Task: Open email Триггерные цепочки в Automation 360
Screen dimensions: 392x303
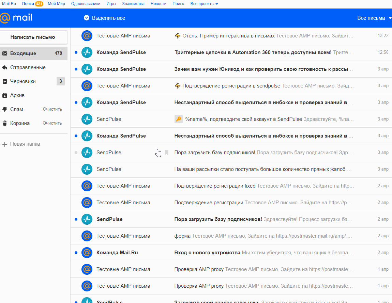Action: pos(231,52)
